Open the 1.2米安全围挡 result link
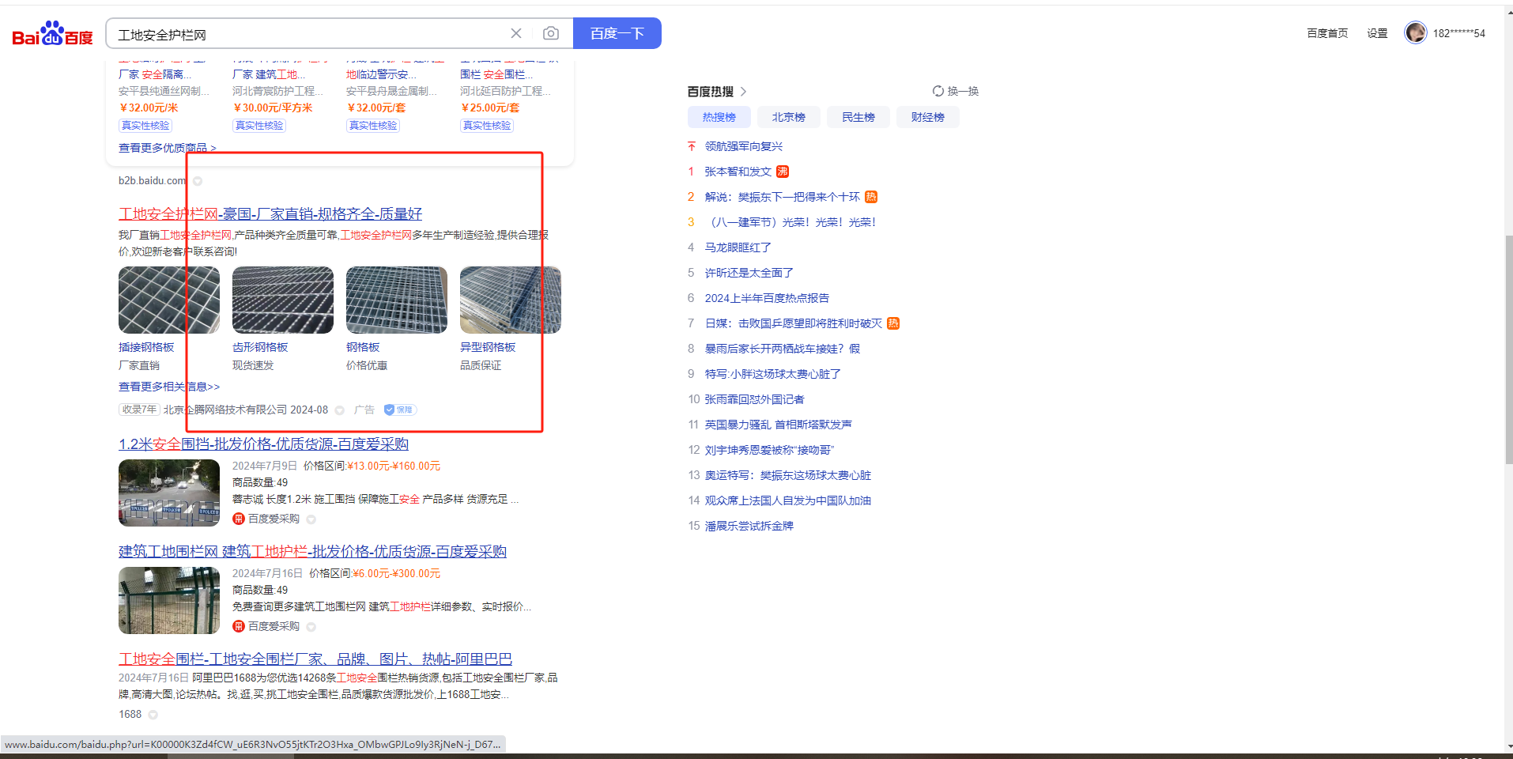The height and width of the screenshot is (759, 1513). point(263,444)
